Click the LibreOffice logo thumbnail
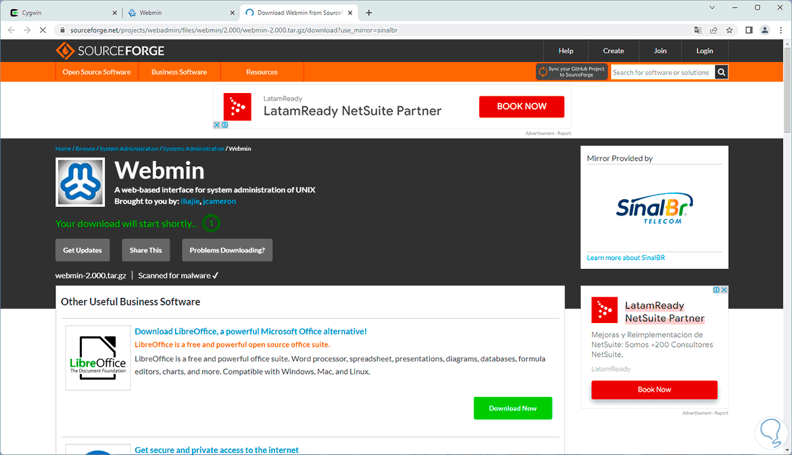Image resolution: width=792 pixels, height=455 pixels. point(98,357)
